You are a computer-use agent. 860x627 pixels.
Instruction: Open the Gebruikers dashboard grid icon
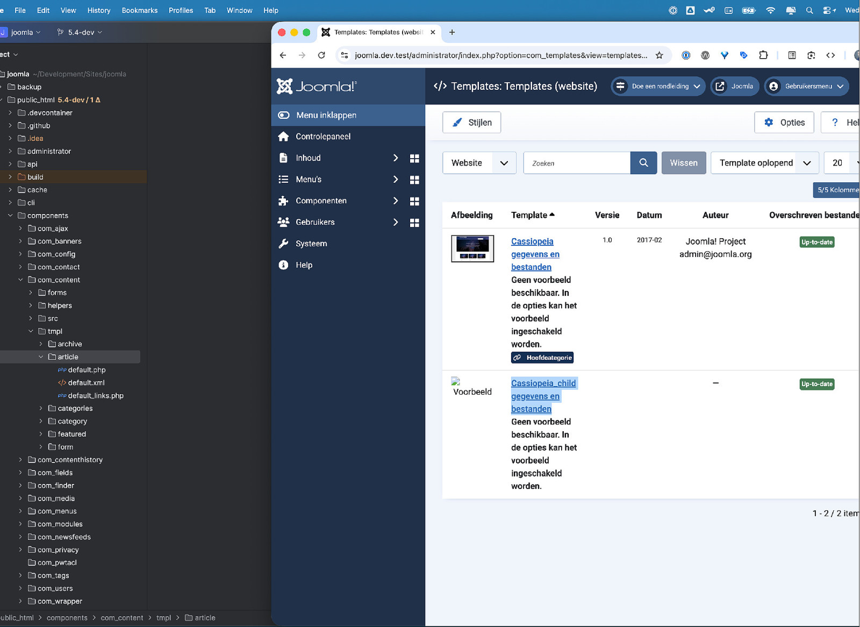click(x=414, y=223)
